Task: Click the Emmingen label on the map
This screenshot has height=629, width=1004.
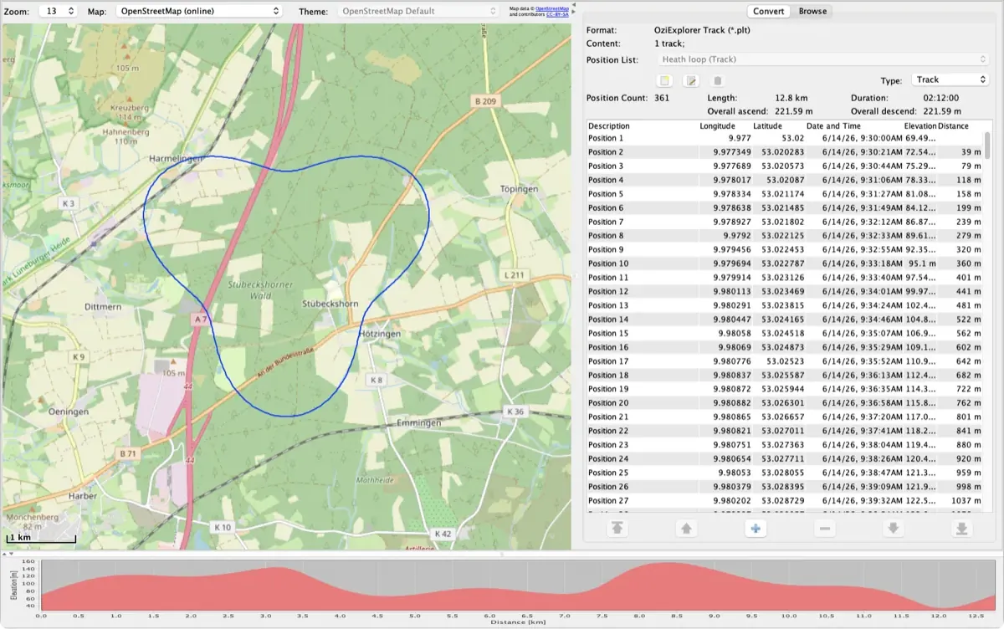Action: point(418,423)
